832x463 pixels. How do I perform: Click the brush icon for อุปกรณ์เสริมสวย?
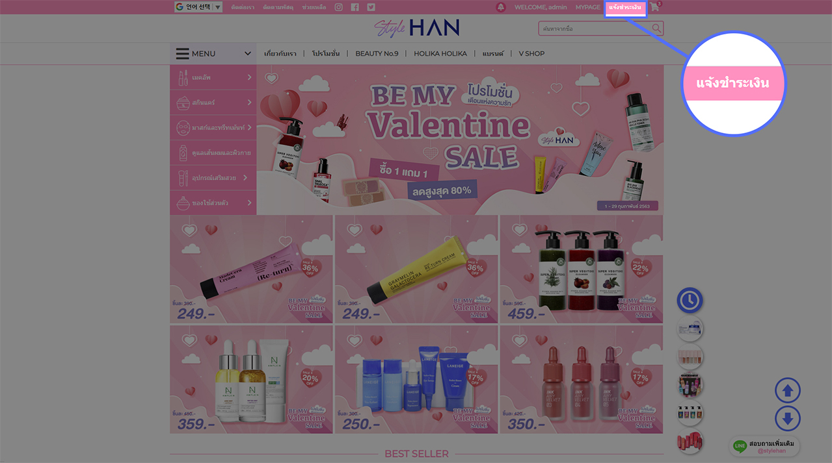[x=183, y=177]
